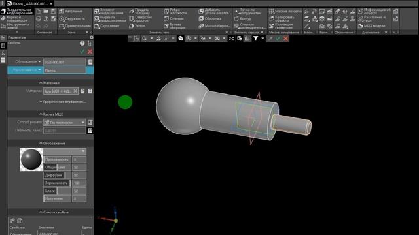The image size is (419, 235).
Task: Open the Твердотельное моделирование toolset
Action: pyautogui.click(x=17, y=12)
